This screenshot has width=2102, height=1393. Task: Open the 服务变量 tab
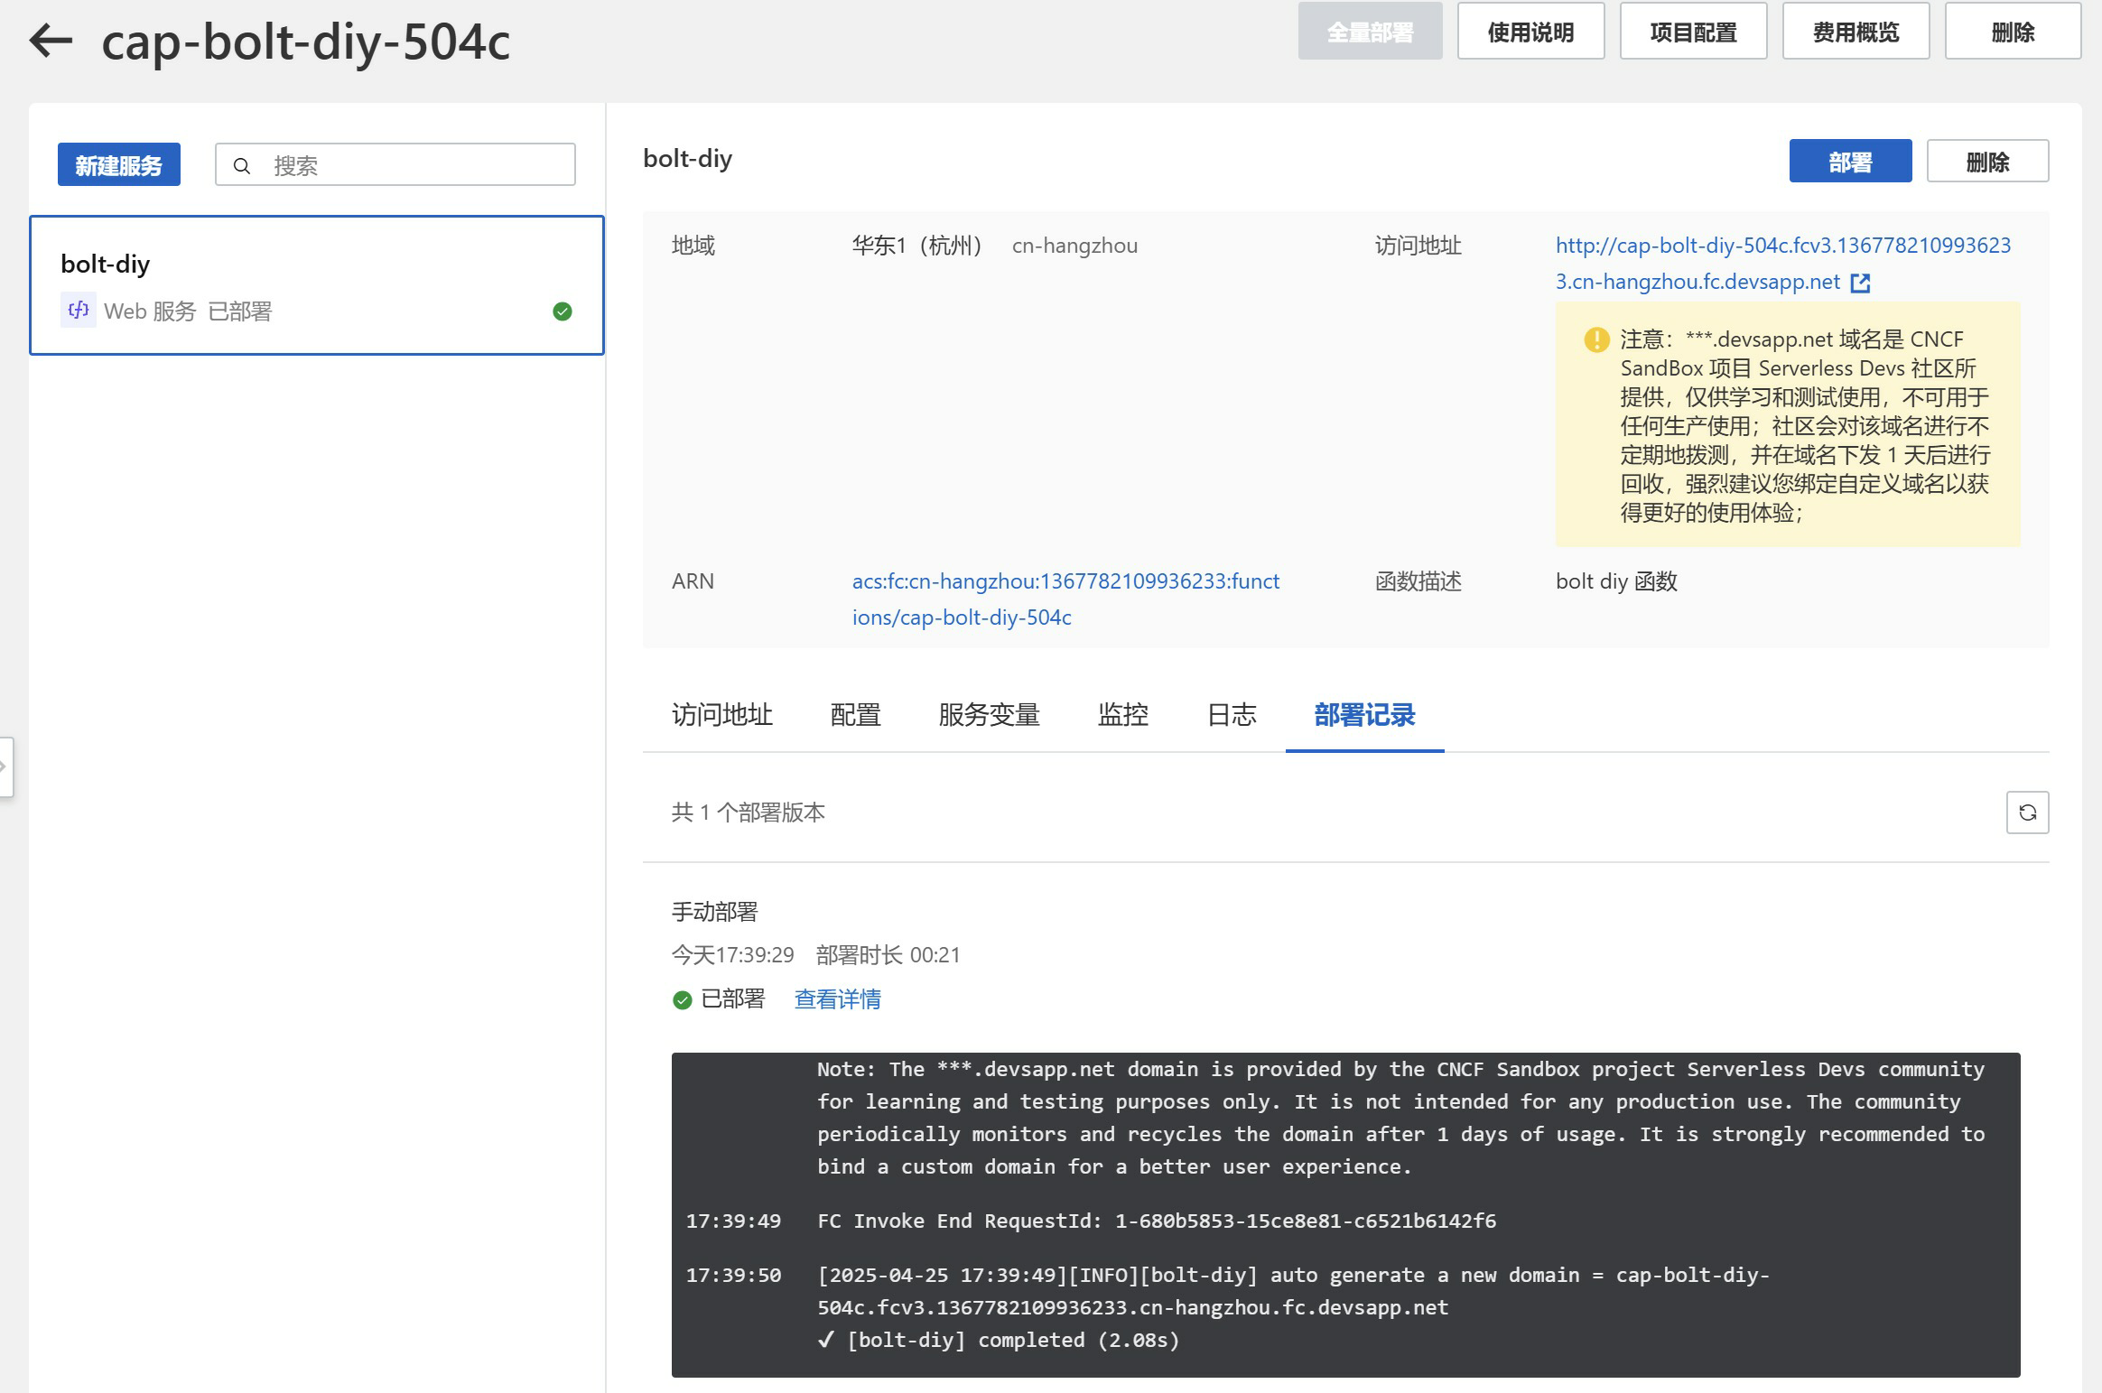989,715
